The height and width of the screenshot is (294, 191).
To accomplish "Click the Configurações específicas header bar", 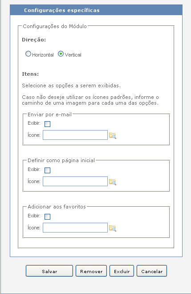I will click(96, 10).
